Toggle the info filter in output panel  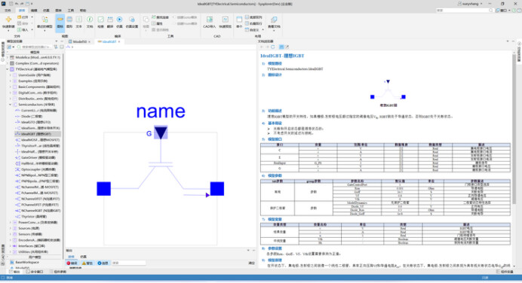(x=103, y=263)
